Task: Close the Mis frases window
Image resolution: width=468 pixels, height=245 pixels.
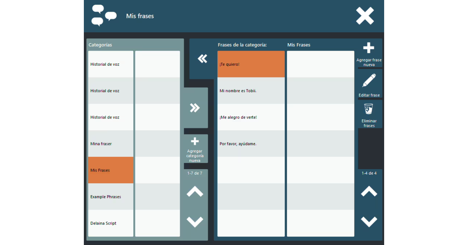Action: 365,16
